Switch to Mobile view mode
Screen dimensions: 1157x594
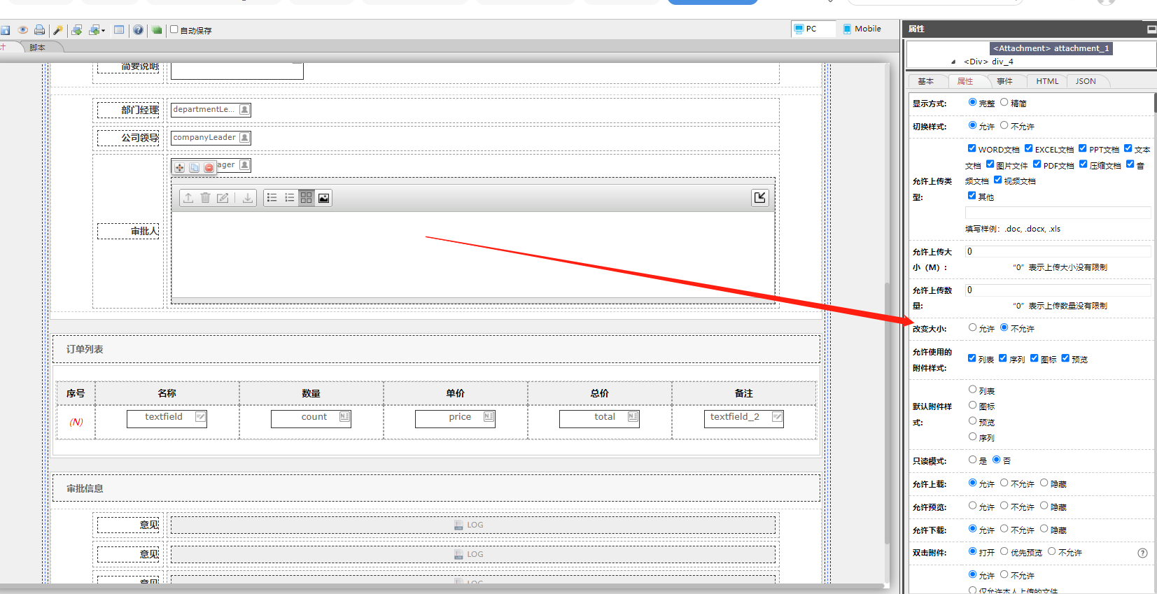[862, 29]
